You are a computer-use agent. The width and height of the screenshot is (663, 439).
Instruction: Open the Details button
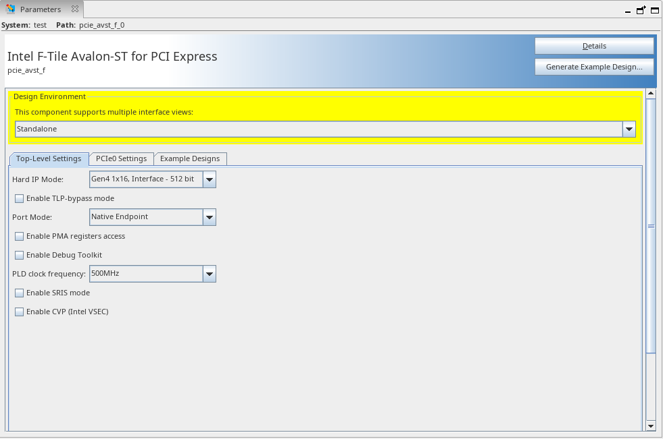tap(594, 46)
